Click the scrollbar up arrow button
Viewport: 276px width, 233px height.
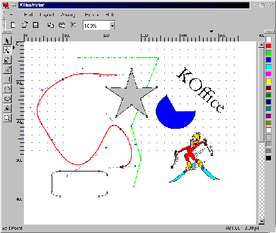coord(261,45)
